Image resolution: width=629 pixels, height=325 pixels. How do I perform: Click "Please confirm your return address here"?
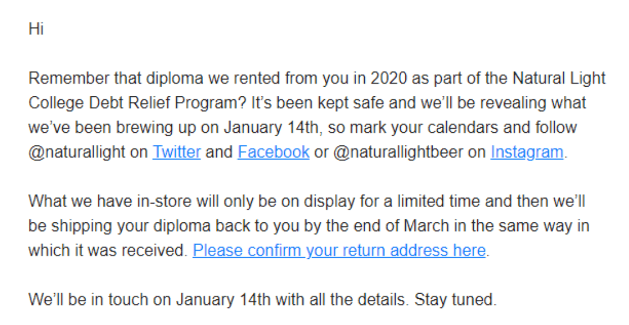[339, 250]
